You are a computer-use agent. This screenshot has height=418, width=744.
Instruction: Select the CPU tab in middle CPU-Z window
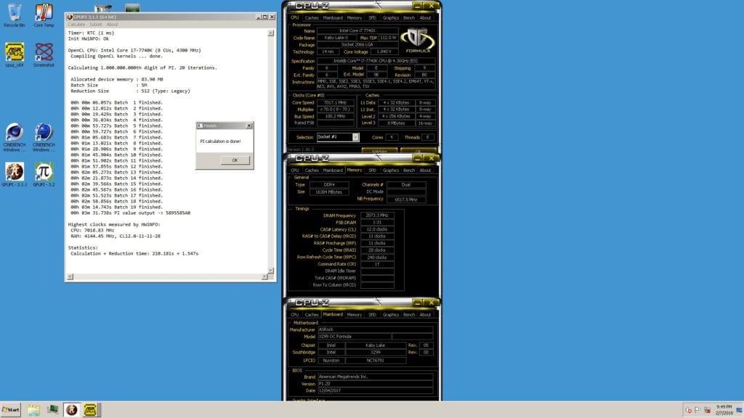(x=295, y=170)
